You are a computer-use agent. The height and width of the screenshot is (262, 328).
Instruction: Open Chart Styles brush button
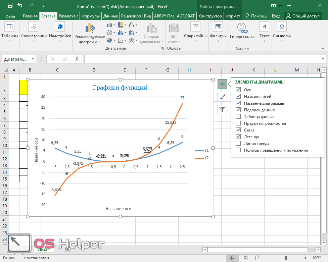point(222,97)
